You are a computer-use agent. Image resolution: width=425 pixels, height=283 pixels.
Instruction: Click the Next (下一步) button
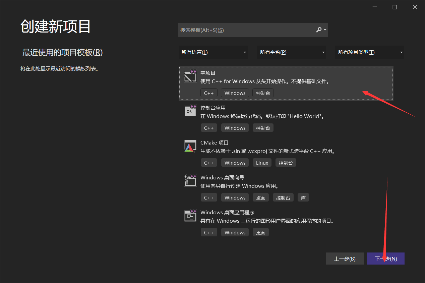point(386,259)
